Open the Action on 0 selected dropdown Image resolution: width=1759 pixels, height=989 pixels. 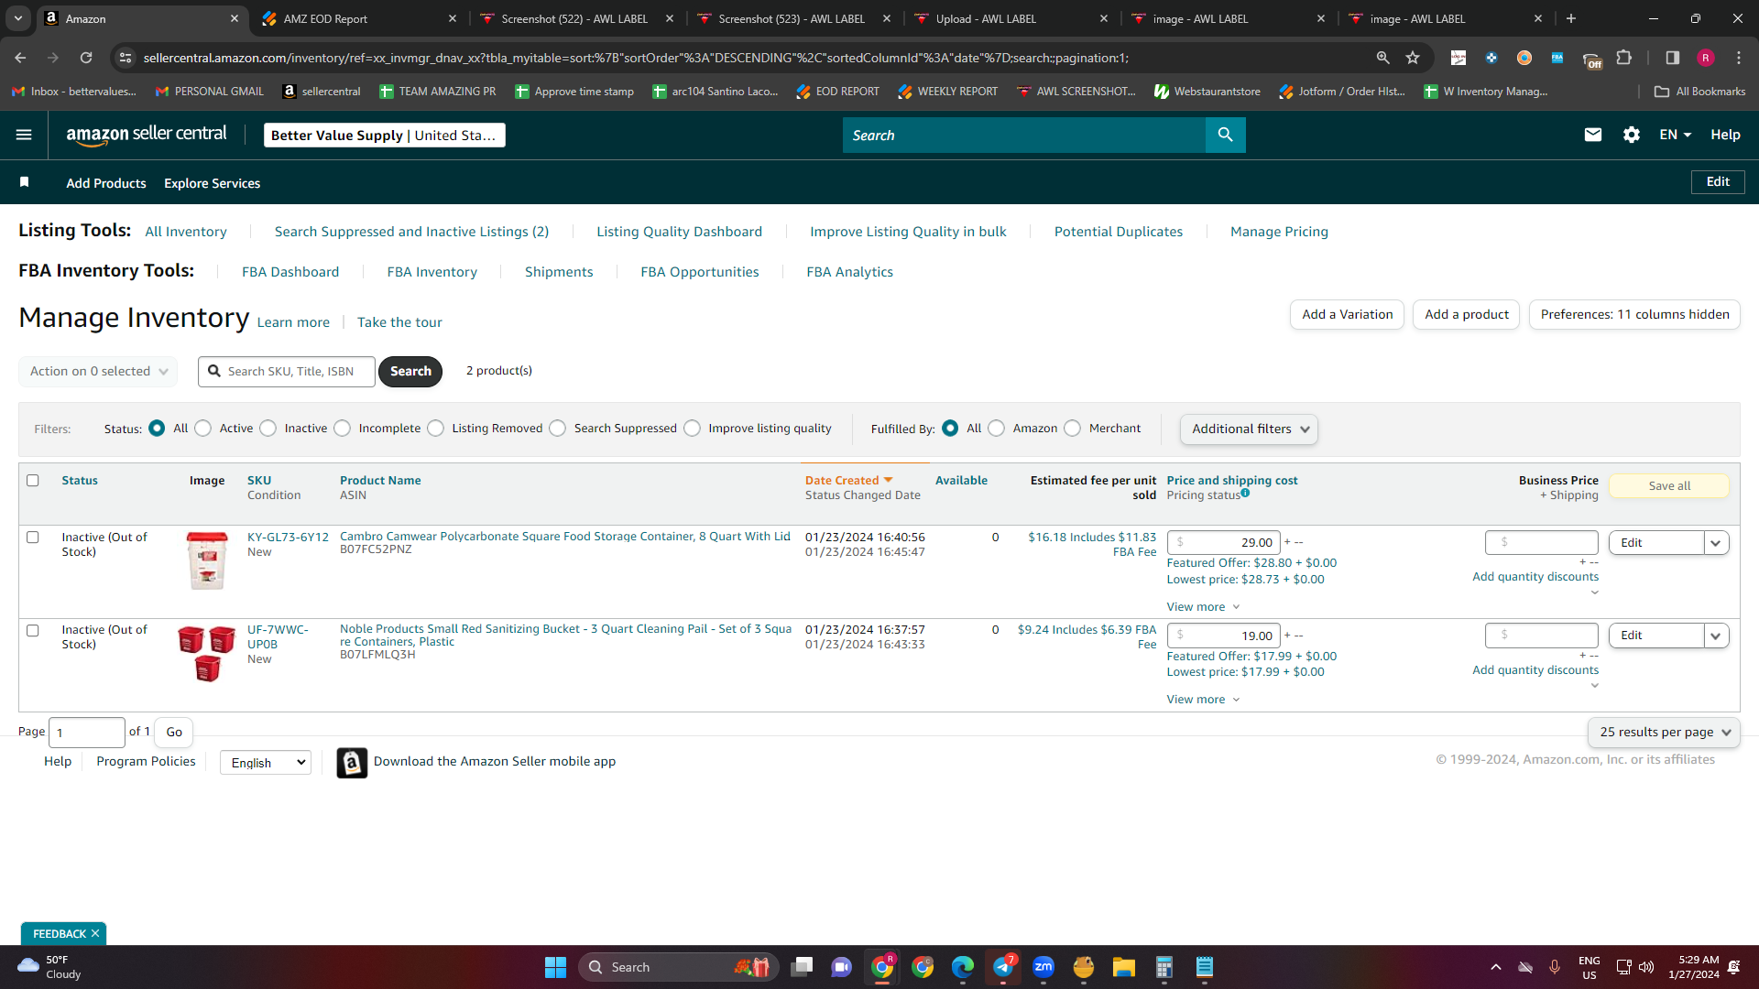[x=98, y=371]
